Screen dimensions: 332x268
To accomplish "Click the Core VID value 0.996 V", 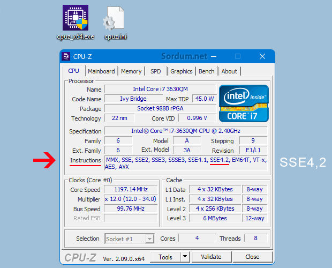I will 197,118.
